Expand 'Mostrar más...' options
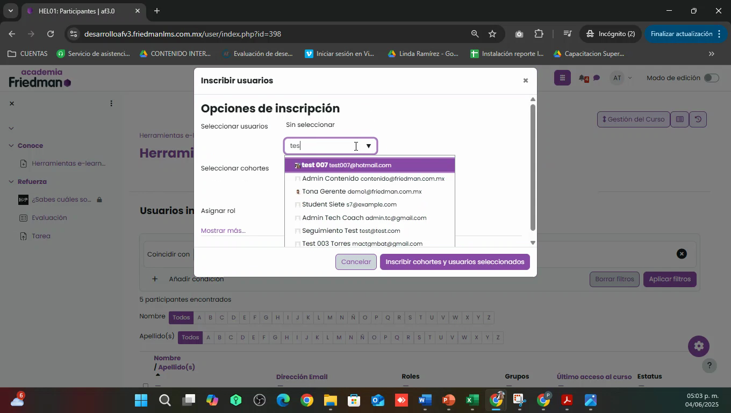The width and height of the screenshot is (731, 413). pos(223,231)
